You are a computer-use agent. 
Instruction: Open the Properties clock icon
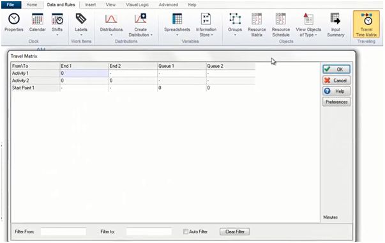pos(14,19)
